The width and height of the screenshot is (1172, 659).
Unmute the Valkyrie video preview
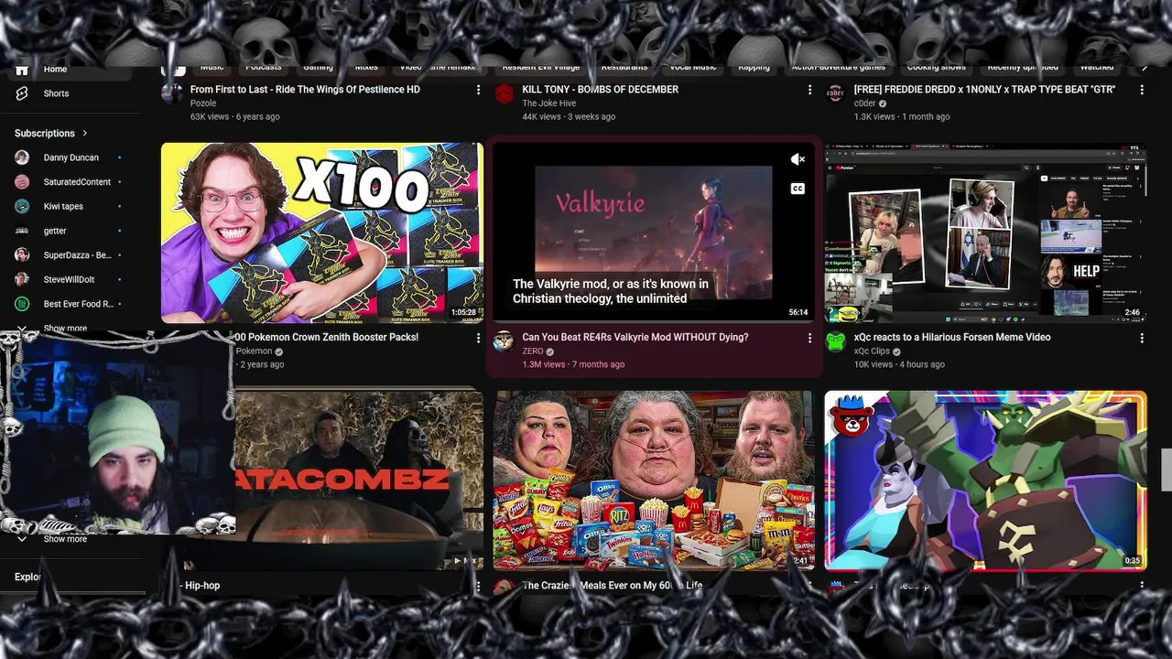(x=798, y=159)
